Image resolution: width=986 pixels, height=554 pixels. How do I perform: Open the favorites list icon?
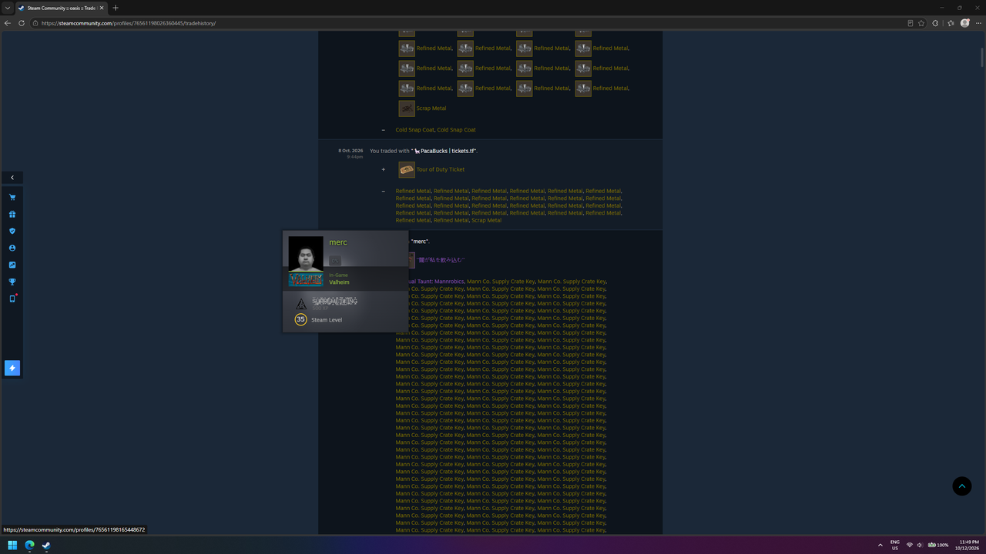[949, 23]
